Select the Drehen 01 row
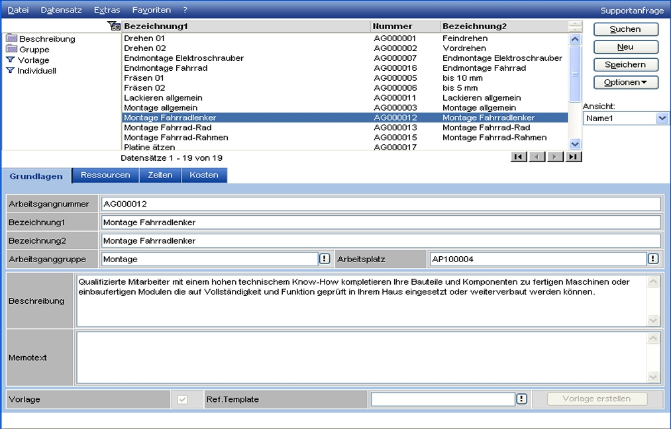The image size is (671, 429). 345,38
